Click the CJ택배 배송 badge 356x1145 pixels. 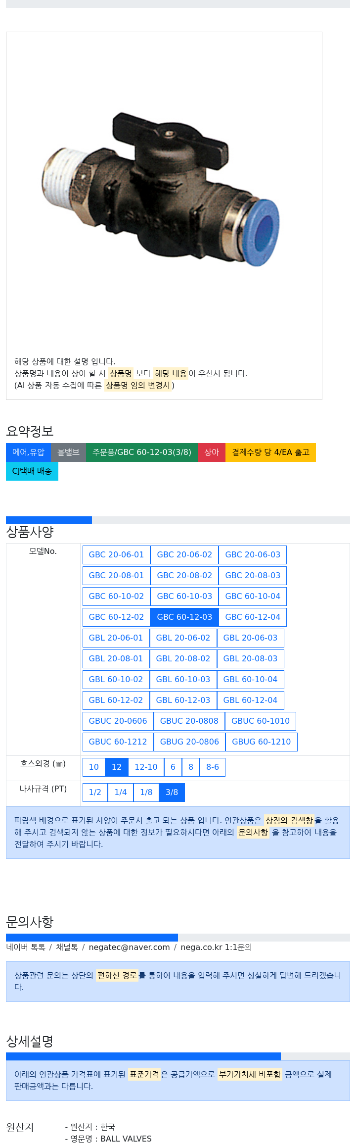click(32, 471)
